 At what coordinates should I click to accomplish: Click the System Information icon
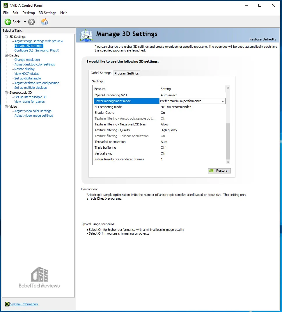pos(7,304)
